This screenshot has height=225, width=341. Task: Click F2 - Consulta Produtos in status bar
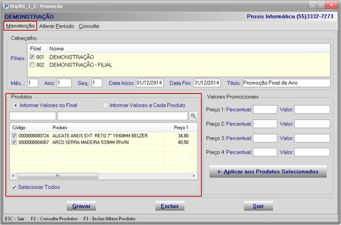(54, 219)
